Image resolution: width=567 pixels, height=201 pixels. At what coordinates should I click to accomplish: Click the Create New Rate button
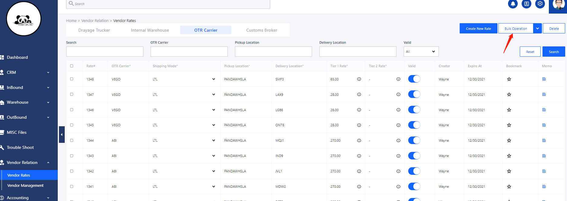pos(478,29)
